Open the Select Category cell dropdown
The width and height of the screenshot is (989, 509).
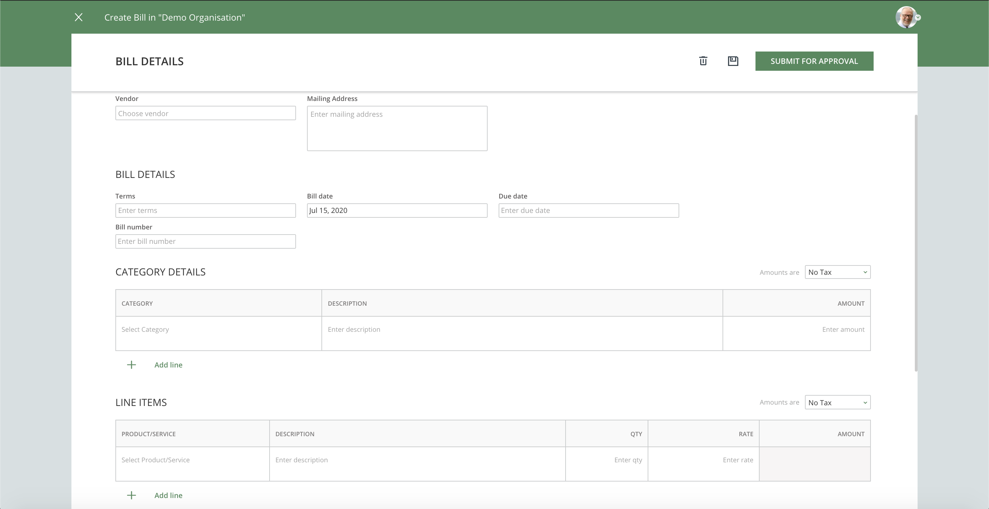click(218, 330)
